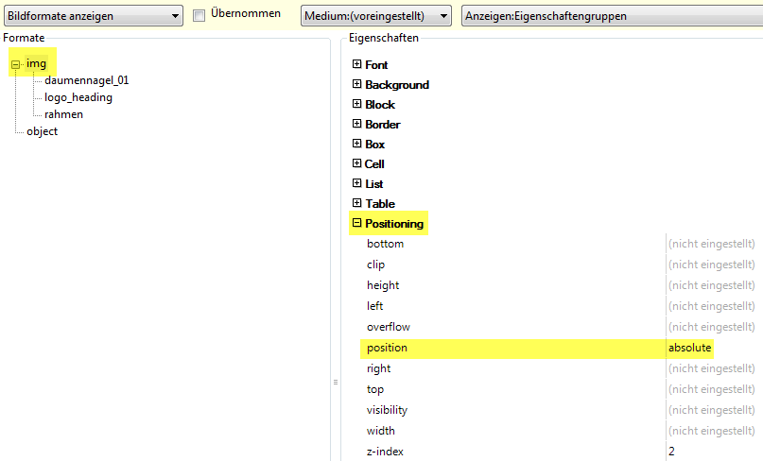Expand the Box property group
The width and height of the screenshot is (763, 461).
[356, 144]
